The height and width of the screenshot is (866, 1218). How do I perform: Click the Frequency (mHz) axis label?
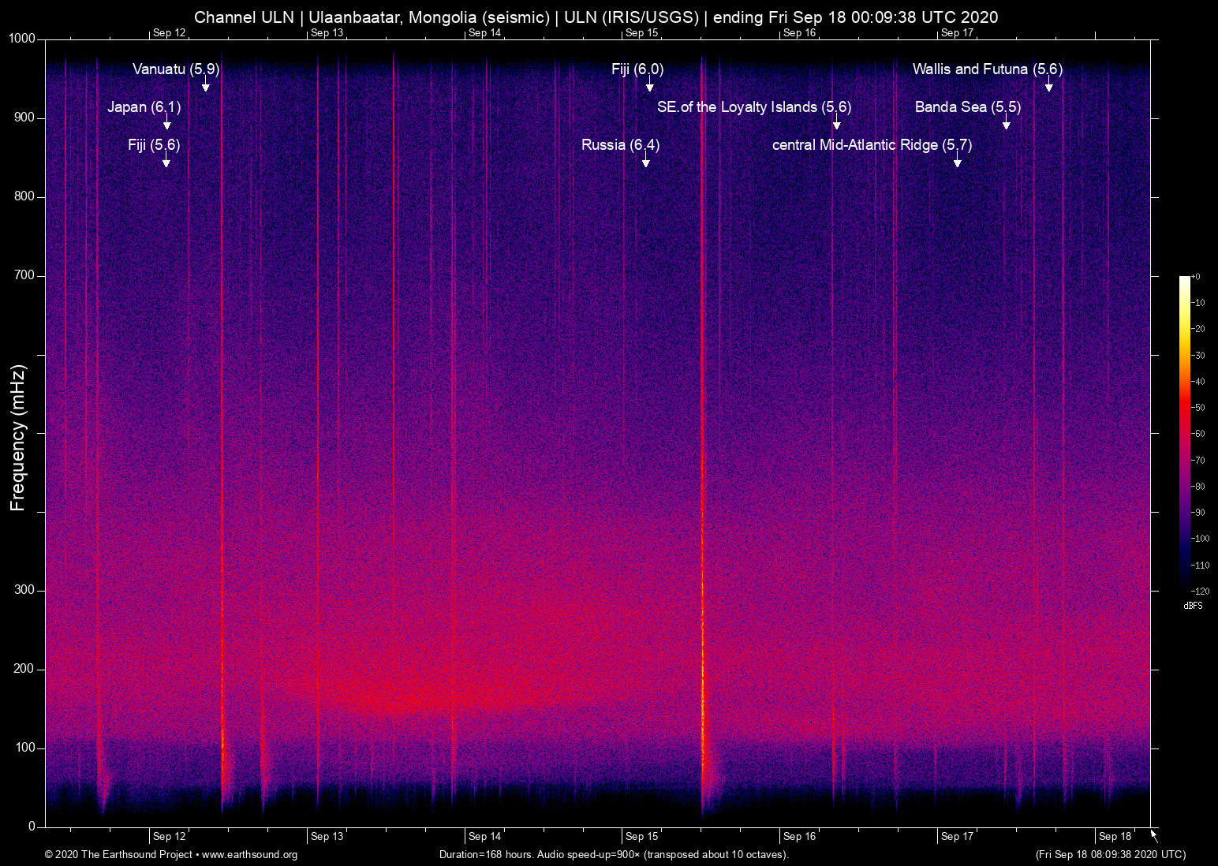tap(18, 438)
